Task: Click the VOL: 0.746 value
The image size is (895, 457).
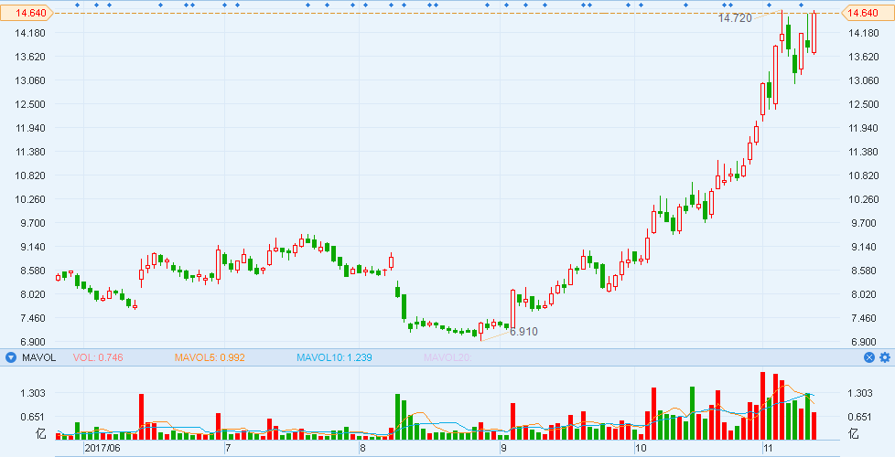Action: point(98,358)
